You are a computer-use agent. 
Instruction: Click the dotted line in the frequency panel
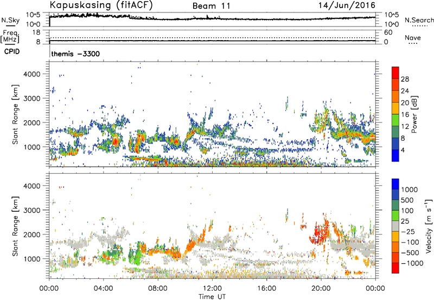(x=212, y=37)
